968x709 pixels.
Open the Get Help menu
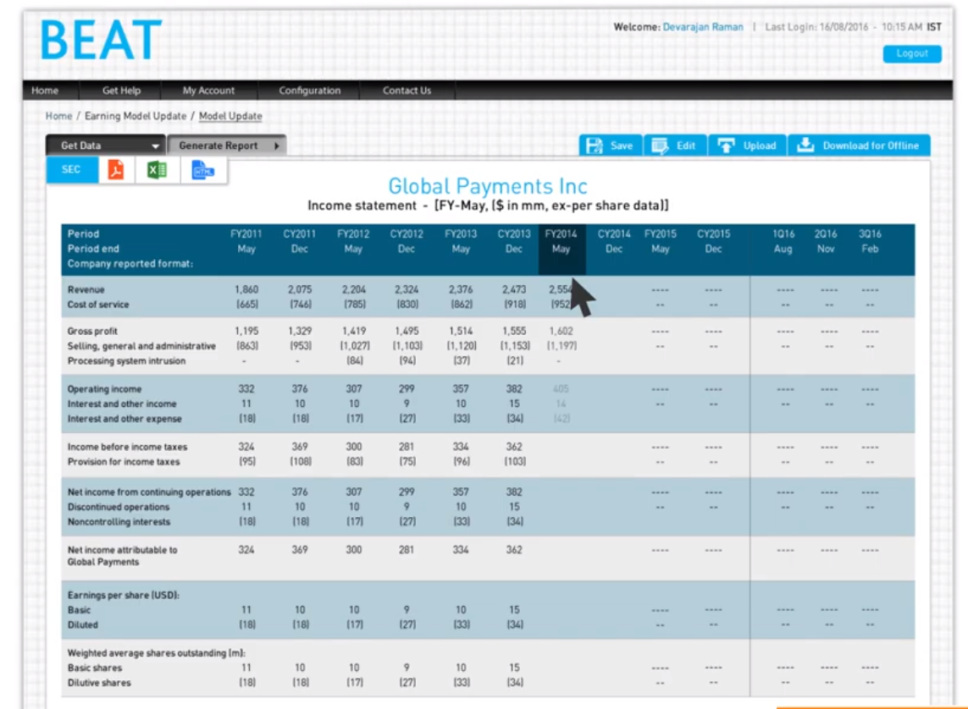122,91
